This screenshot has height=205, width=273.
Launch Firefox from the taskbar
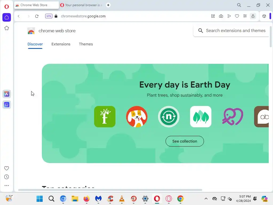point(87,199)
